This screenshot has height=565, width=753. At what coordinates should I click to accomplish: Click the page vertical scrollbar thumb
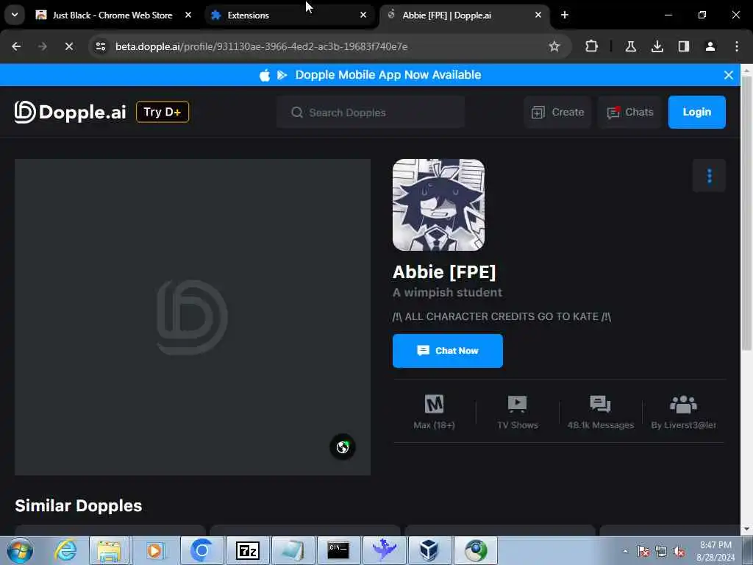(746, 213)
